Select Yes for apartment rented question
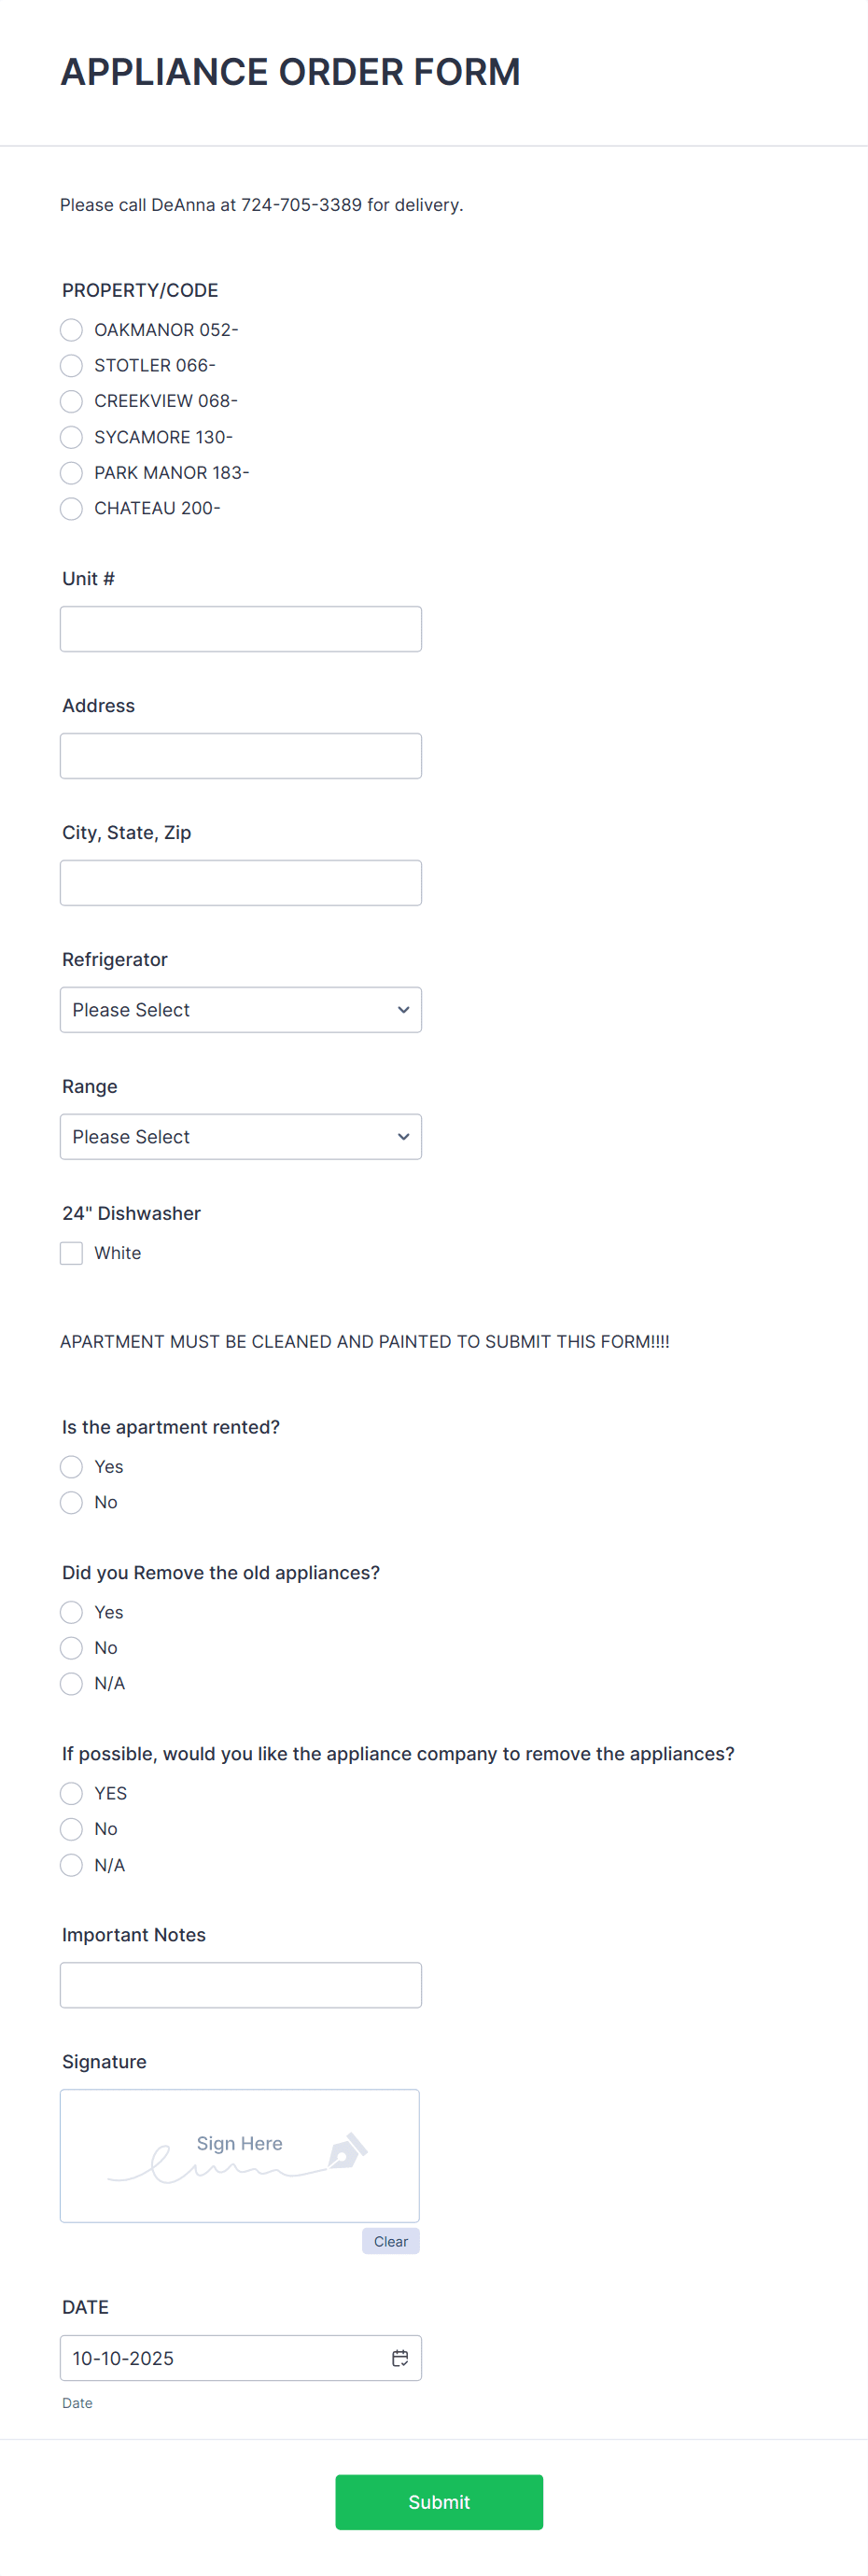The image size is (868, 2576). (71, 1466)
